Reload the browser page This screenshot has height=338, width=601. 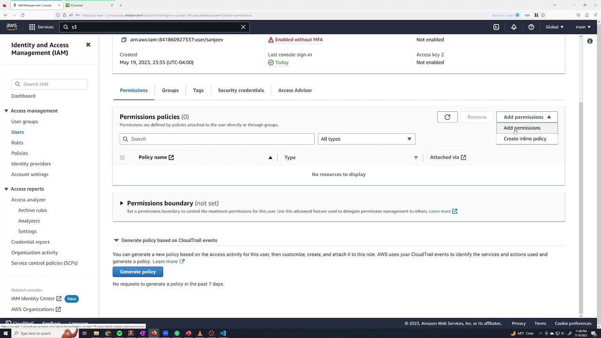[22, 15]
